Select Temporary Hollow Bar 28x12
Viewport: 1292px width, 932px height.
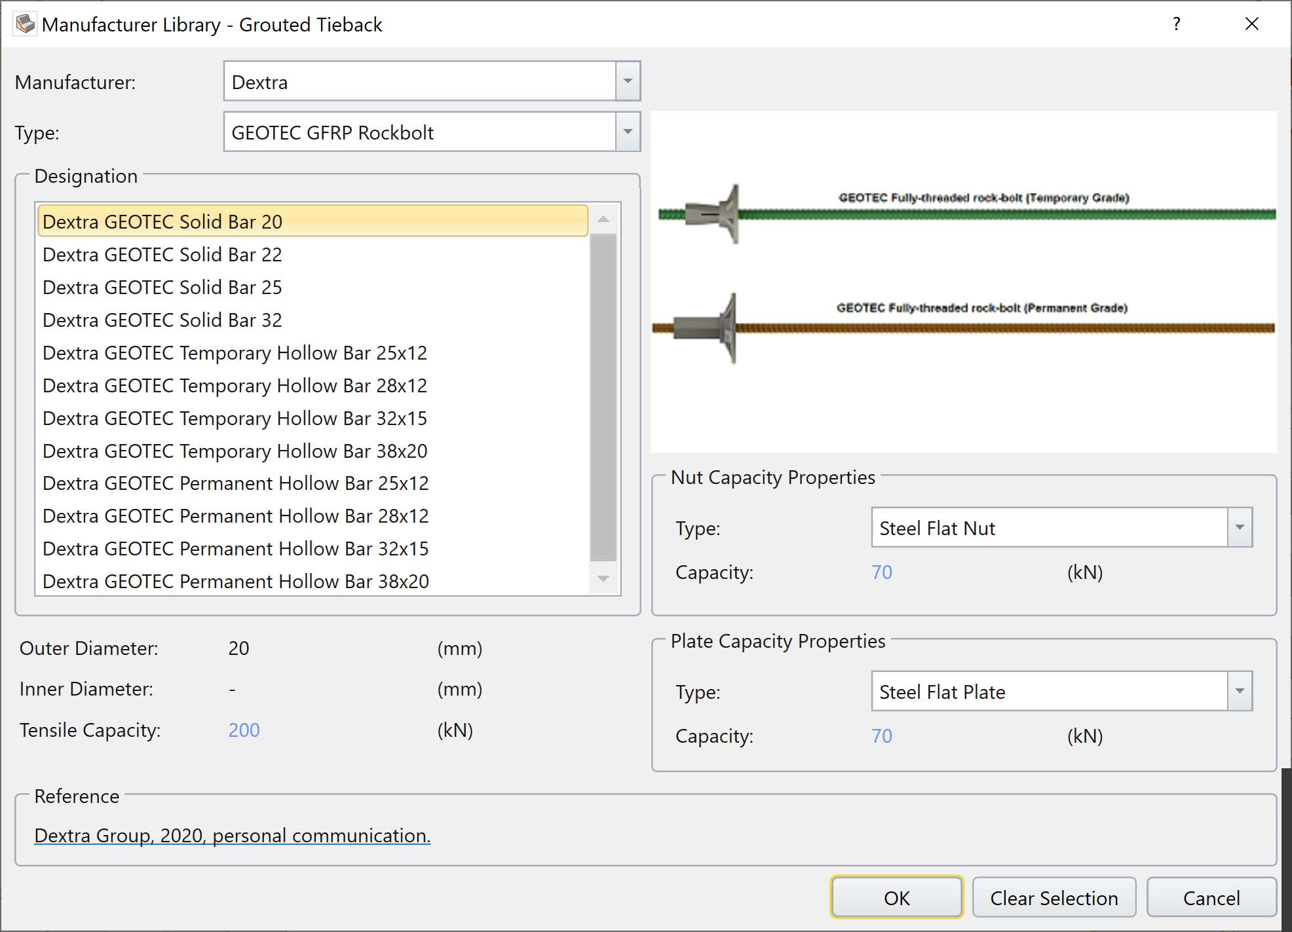313,385
